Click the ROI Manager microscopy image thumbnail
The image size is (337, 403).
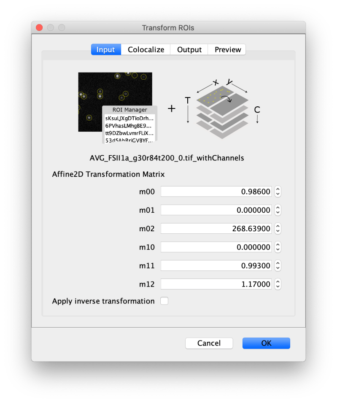tap(115, 102)
